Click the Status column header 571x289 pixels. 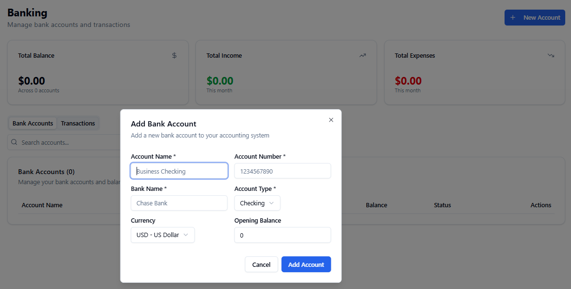coord(442,205)
